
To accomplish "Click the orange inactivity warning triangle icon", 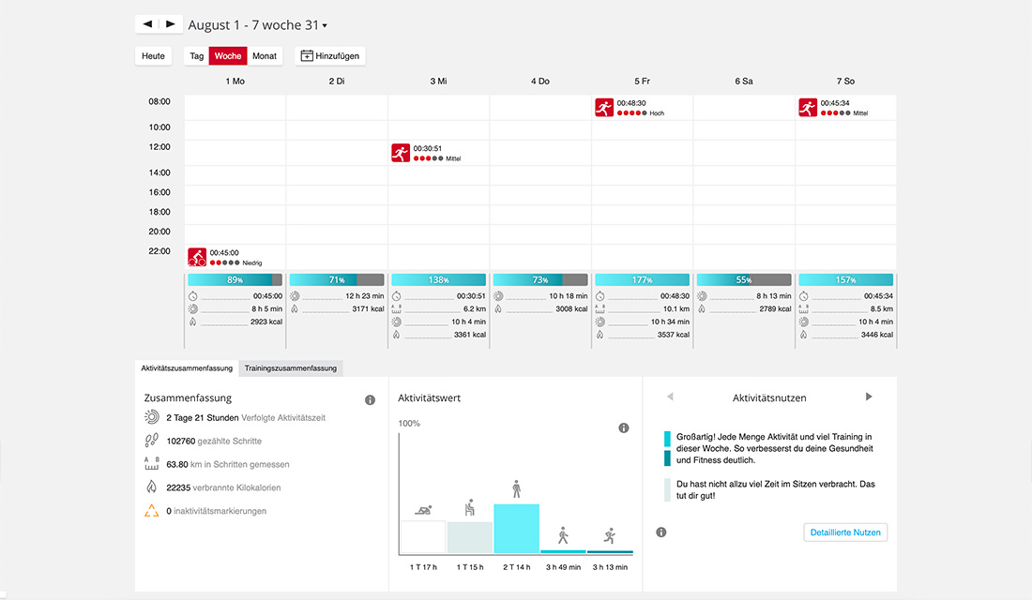I will [151, 511].
